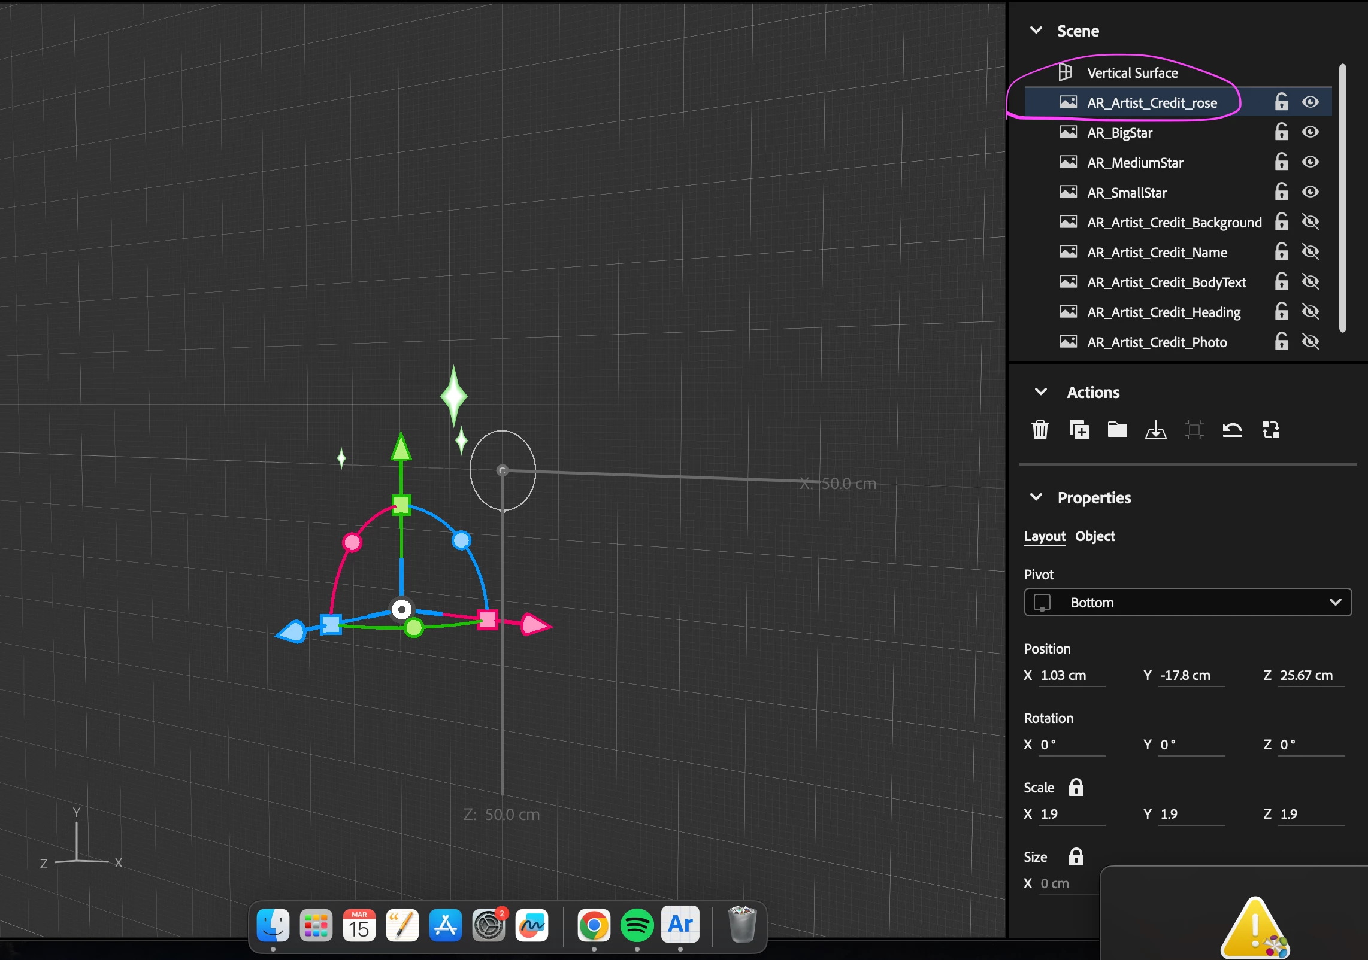Click the Position X value field
The width and height of the screenshot is (1368, 960).
coord(1071,676)
